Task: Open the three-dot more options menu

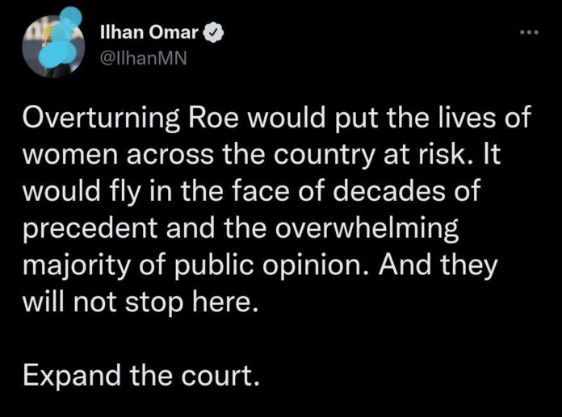Action: point(530,32)
